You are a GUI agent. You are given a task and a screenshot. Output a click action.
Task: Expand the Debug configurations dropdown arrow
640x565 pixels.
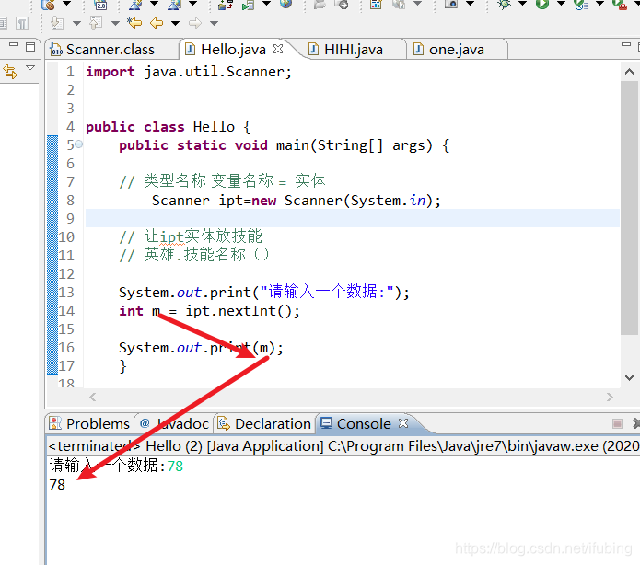[x=522, y=4]
